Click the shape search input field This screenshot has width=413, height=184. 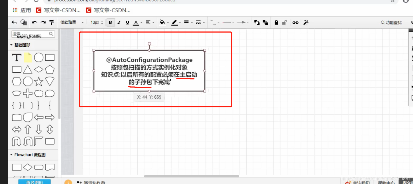(33, 34)
